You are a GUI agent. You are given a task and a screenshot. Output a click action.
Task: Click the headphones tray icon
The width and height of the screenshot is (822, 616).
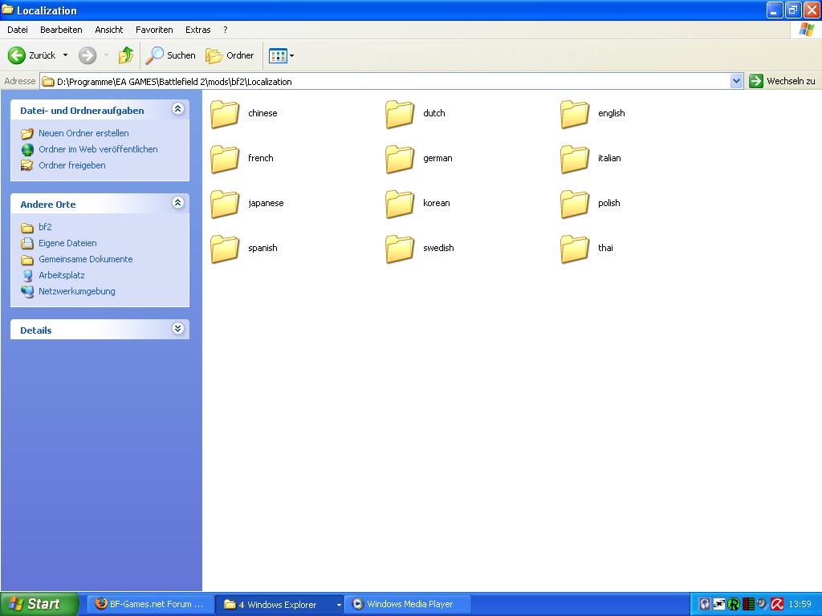coord(705,604)
